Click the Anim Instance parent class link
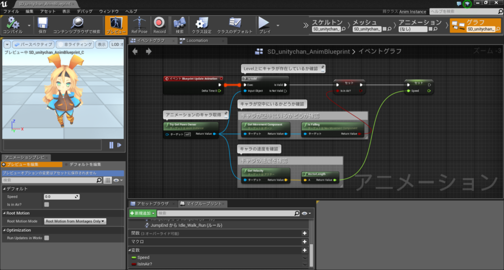Viewport: 504px width, 270px height. pyautogui.click(x=412, y=12)
